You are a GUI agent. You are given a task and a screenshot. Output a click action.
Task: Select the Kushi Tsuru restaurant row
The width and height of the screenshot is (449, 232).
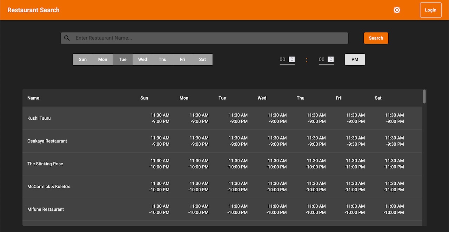point(39,118)
